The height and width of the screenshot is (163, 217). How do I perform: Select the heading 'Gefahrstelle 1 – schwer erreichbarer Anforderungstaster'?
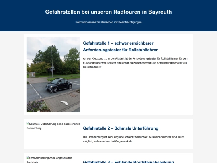[120, 46]
